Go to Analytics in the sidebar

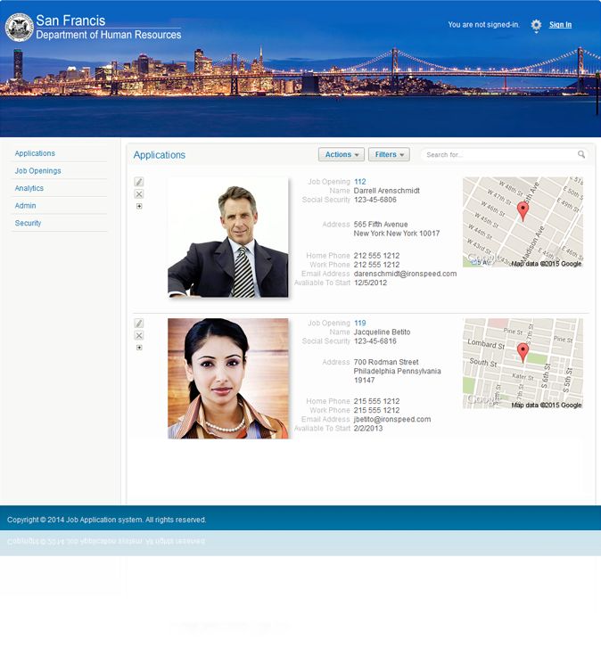(29, 188)
